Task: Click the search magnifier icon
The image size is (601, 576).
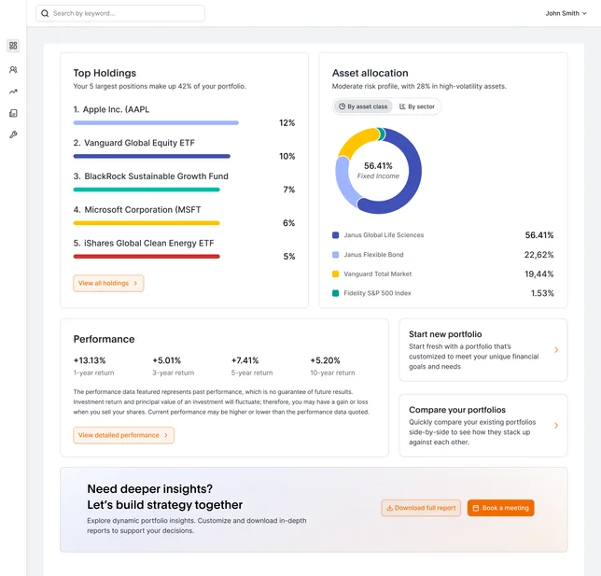Action: click(x=45, y=13)
